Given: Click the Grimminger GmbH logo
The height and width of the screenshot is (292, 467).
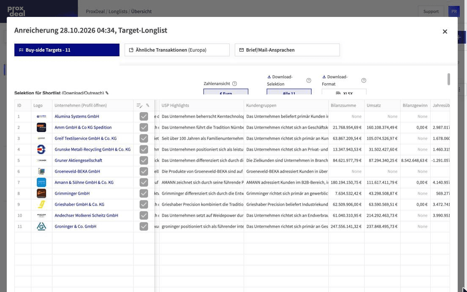Looking at the screenshot, I should click(x=41, y=193).
